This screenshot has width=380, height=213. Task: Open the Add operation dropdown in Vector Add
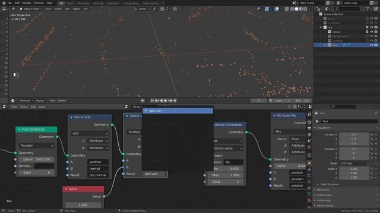coord(90,133)
